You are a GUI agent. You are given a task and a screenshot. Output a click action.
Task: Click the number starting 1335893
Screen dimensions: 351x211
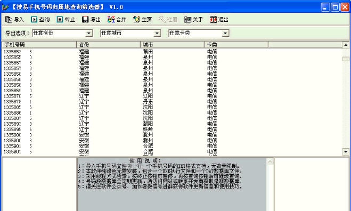coord(18,124)
